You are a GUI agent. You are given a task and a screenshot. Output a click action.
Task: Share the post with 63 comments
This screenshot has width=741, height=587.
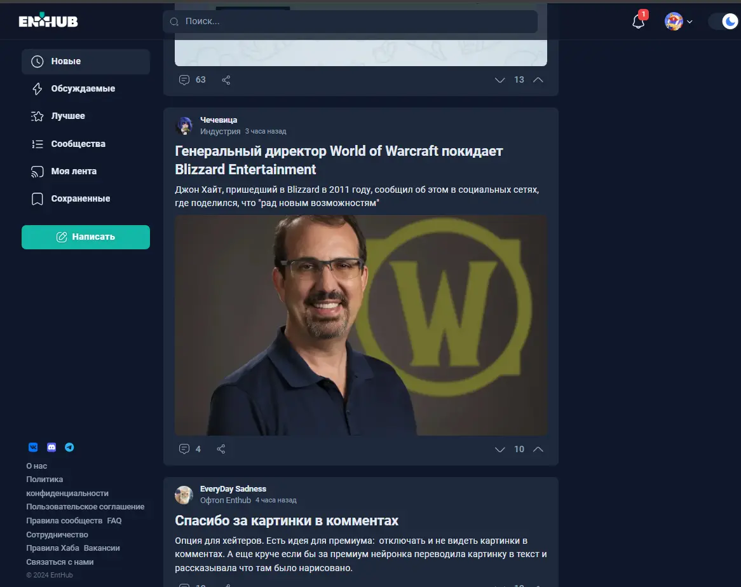[x=226, y=80]
